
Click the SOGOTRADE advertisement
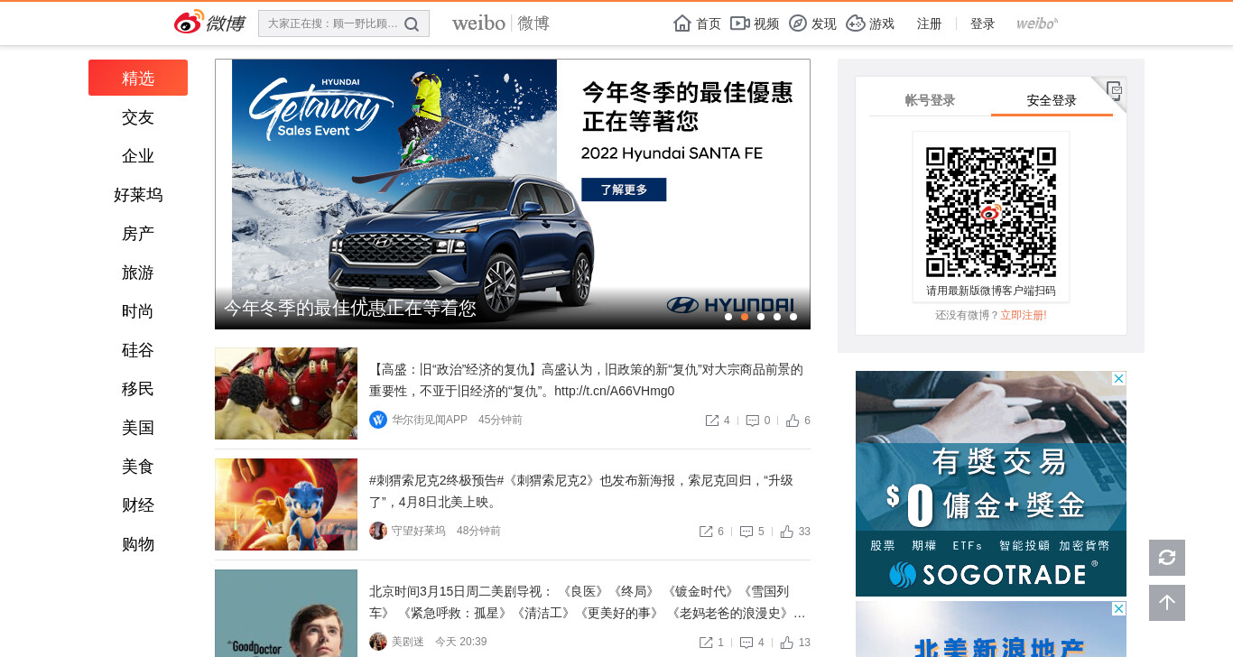[991, 484]
